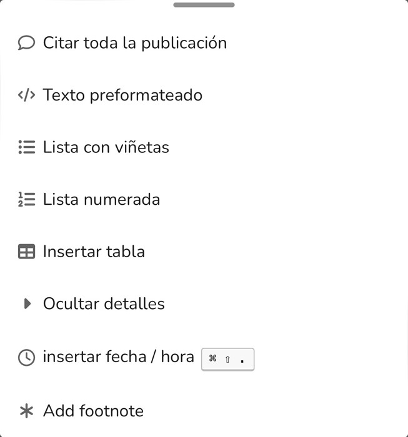This screenshot has height=437, width=408.
Task: Select Citar toda la publicación
Action: coord(204,43)
